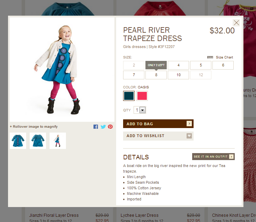Select size 6 option
The width and height of the screenshot is (256, 222).
tap(223, 65)
